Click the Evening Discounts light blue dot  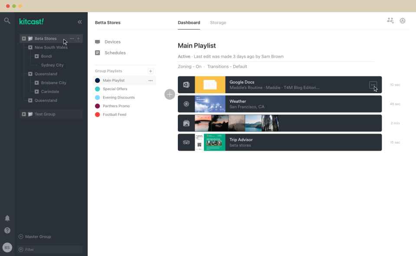[x=97, y=97]
